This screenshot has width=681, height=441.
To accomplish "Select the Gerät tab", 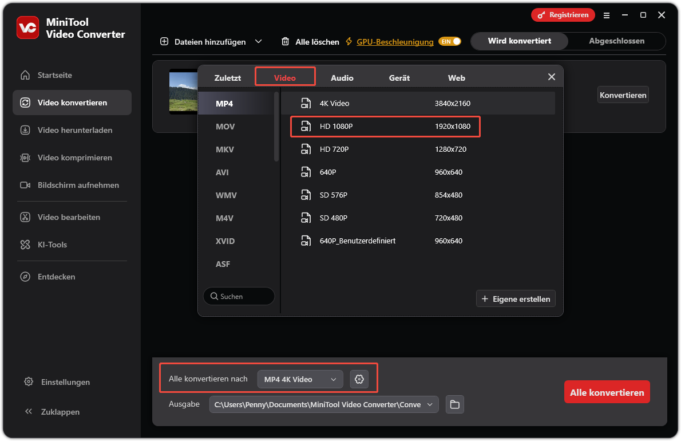I will click(399, 78).
